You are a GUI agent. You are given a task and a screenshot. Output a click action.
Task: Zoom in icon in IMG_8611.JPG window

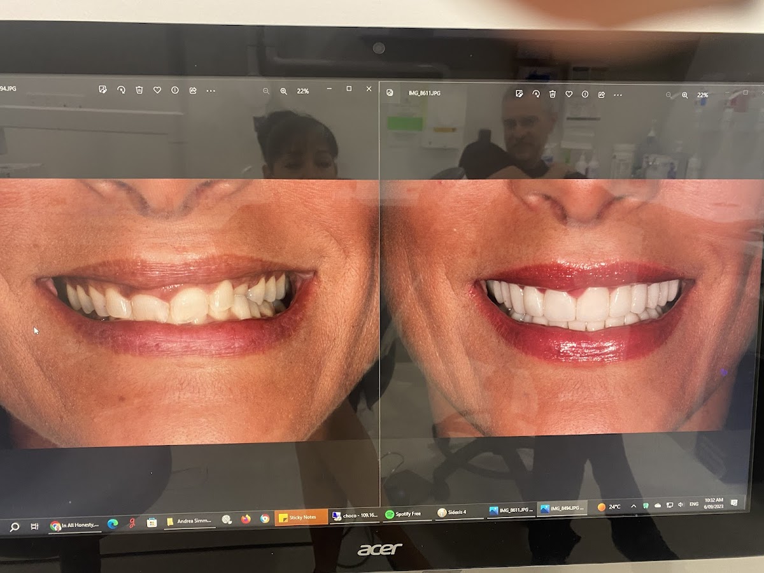685,95
